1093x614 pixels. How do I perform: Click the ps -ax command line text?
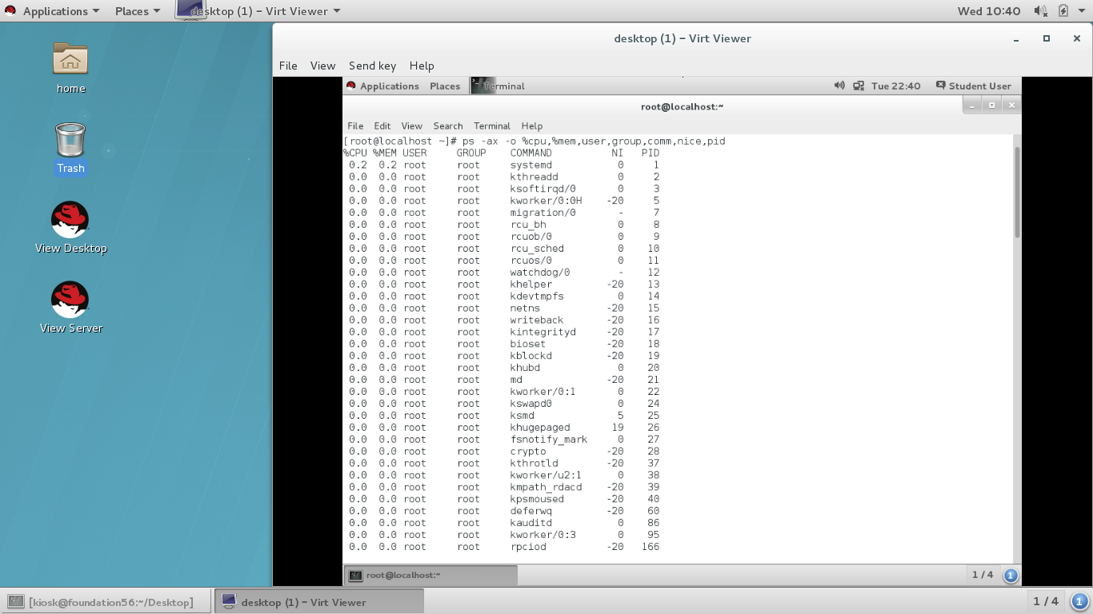tap(594, 141)
